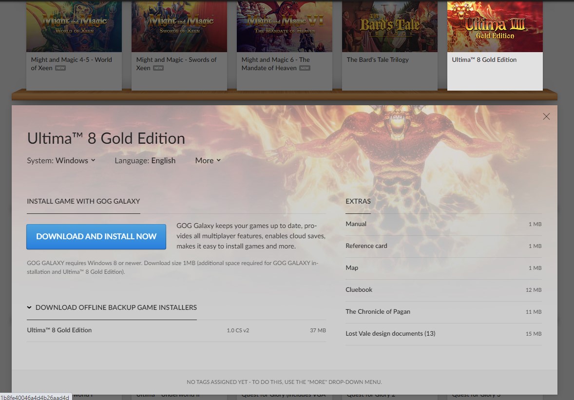Click the Extras section heading
The height and width of the screenshot is (400, 574).
tap(358, 201)
